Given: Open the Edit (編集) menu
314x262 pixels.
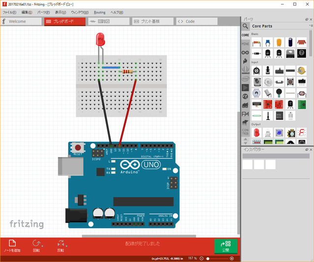Looking at the screenshot, I should (27, 12).
